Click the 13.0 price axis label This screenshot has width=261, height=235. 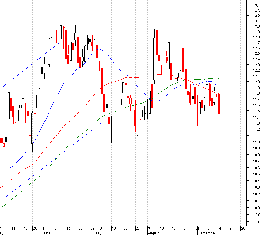click(256, 26)
